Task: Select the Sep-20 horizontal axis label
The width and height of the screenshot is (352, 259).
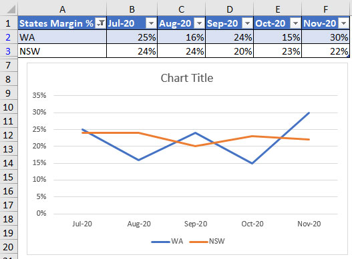Action: click(x=196, y=224)
